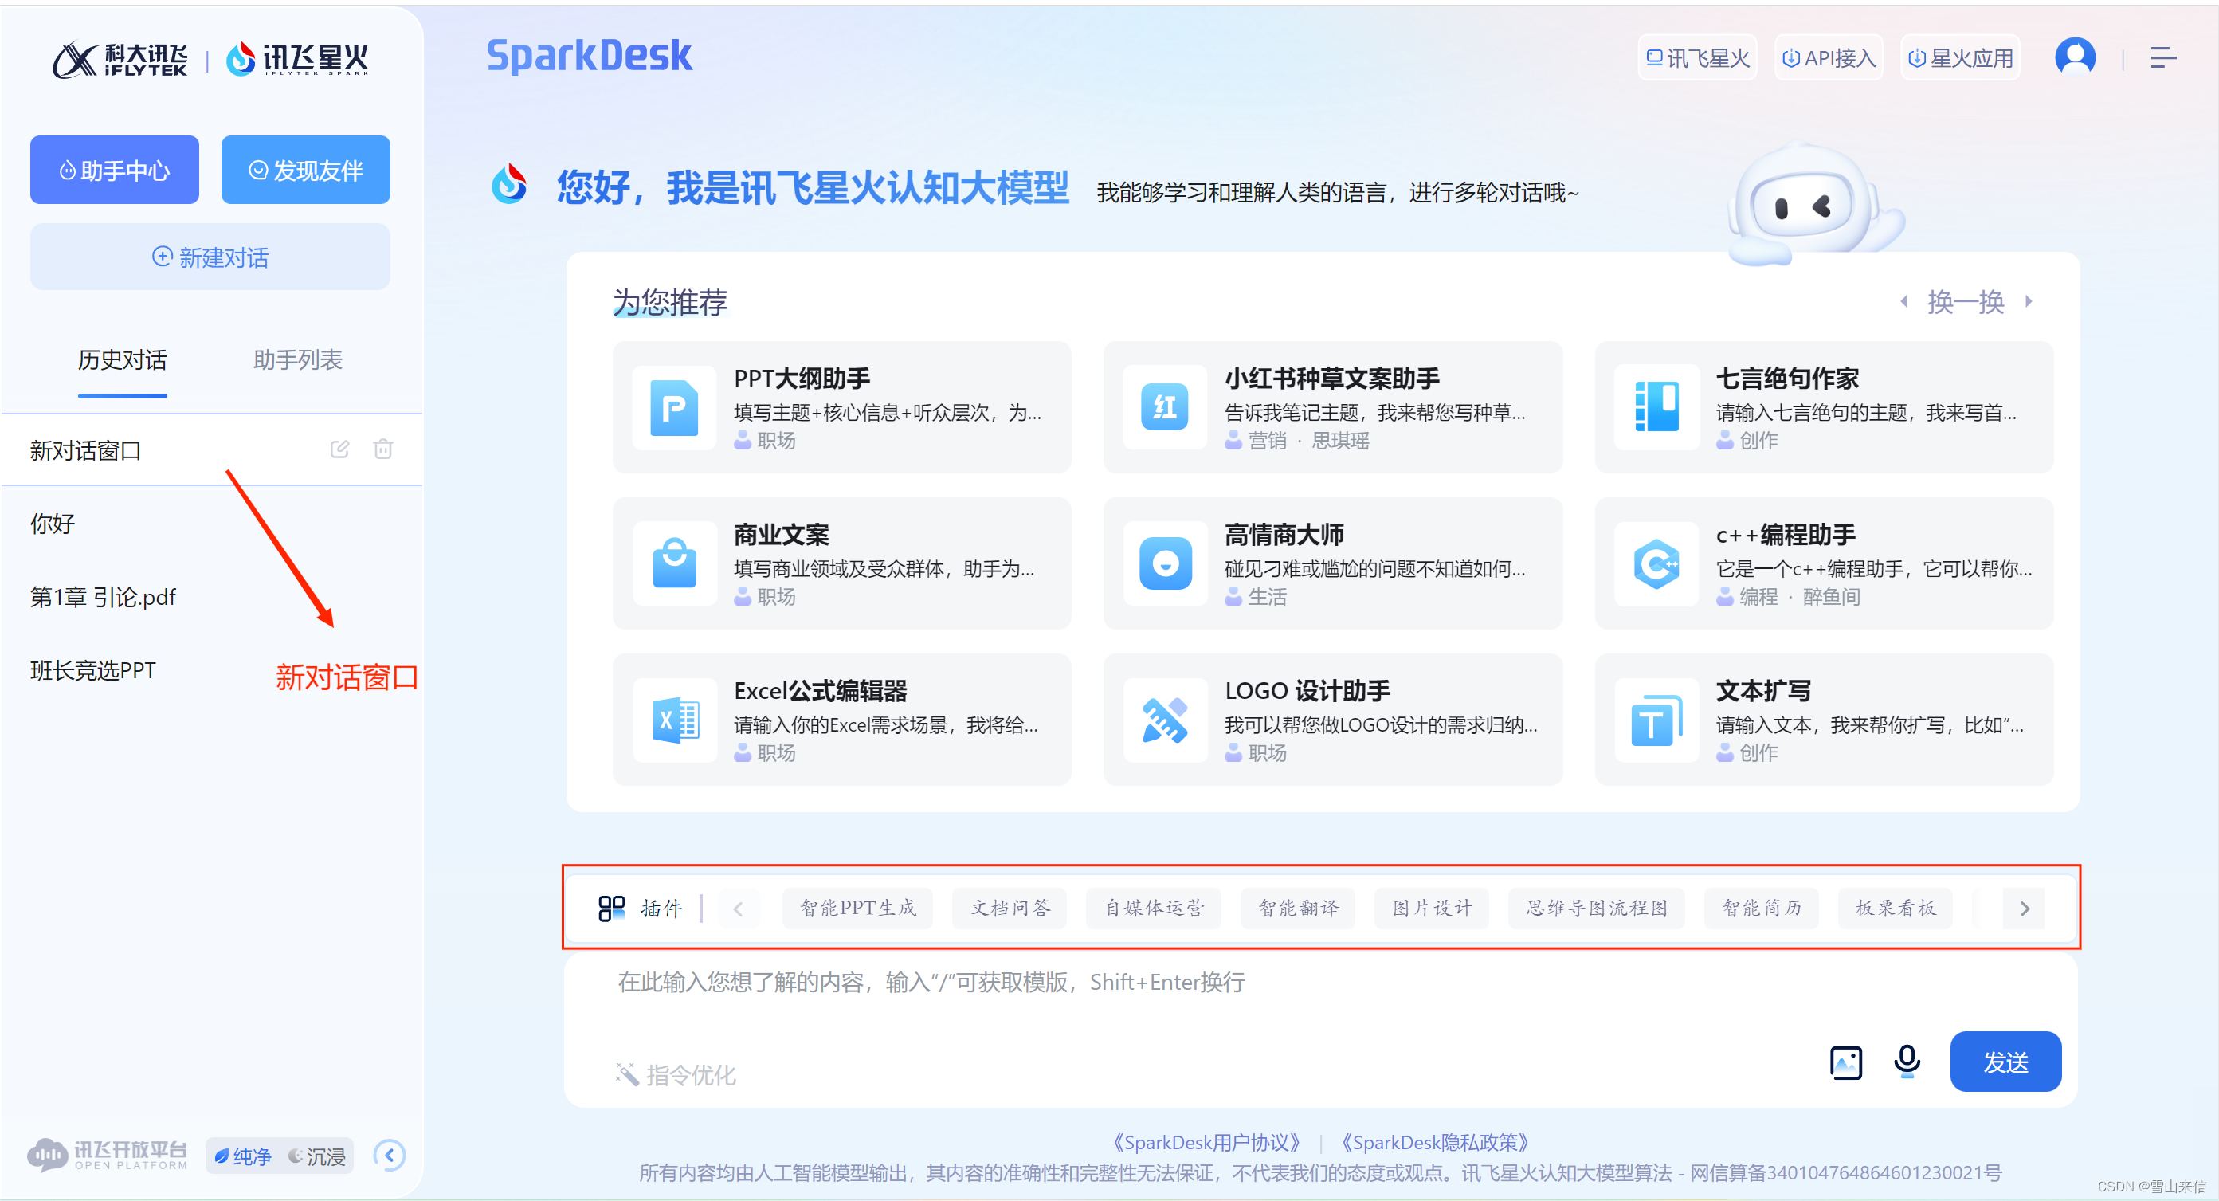Start a 新建对话 conversation
The width and height of the screenshot is (2219, 1201).
pyautogui.click(x=210, y=257)
